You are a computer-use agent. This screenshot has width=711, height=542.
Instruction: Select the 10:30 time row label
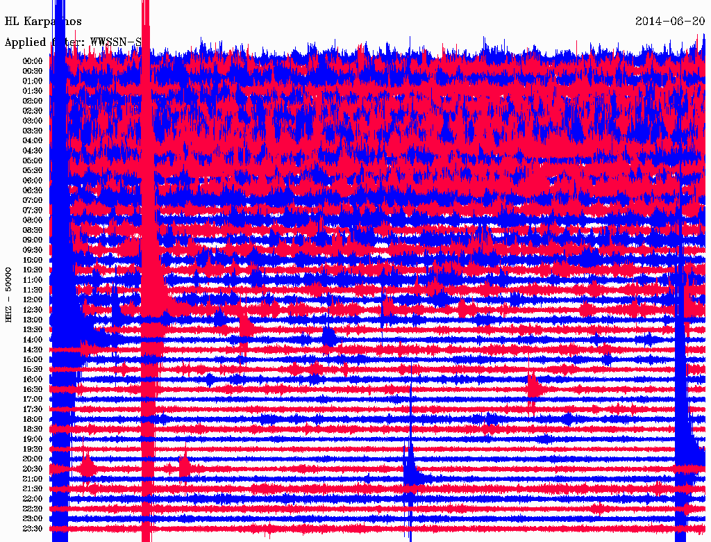pos(33,270)
